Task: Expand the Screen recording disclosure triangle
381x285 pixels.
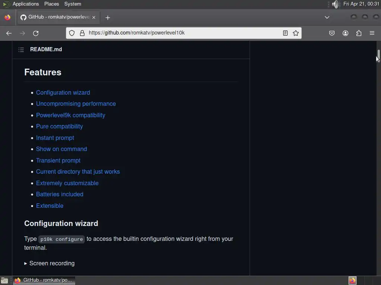Action: pos(26,263)
